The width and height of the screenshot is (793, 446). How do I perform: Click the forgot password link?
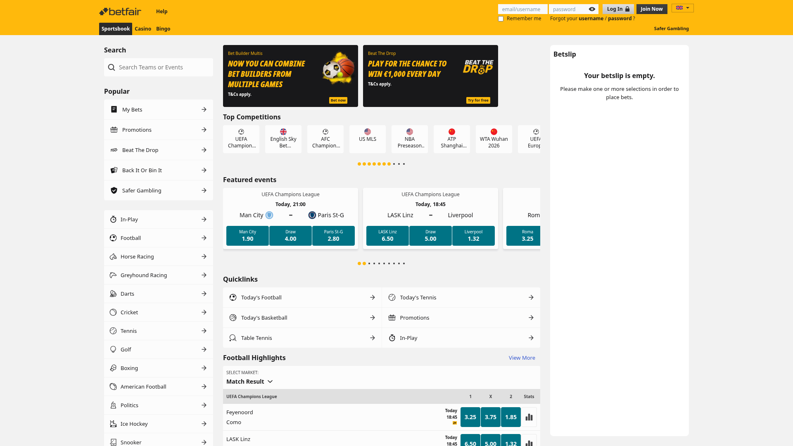coord(620,19)
